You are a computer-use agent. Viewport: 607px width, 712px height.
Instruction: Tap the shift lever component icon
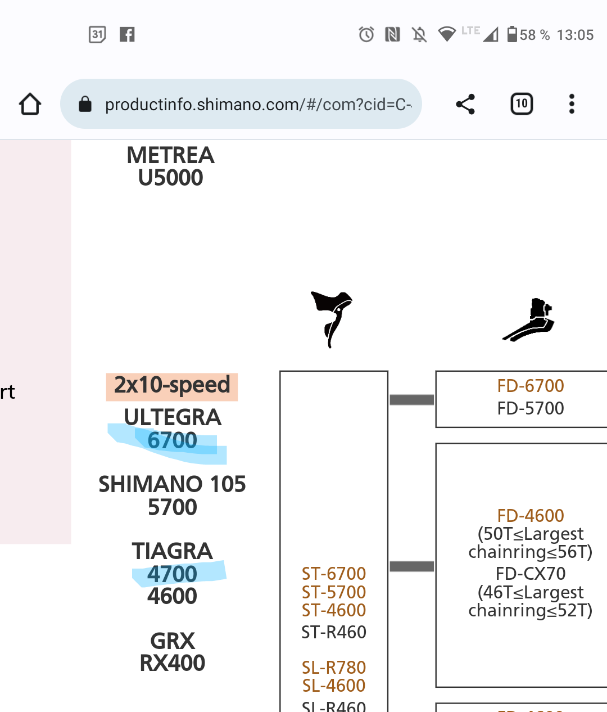point(332,319)
